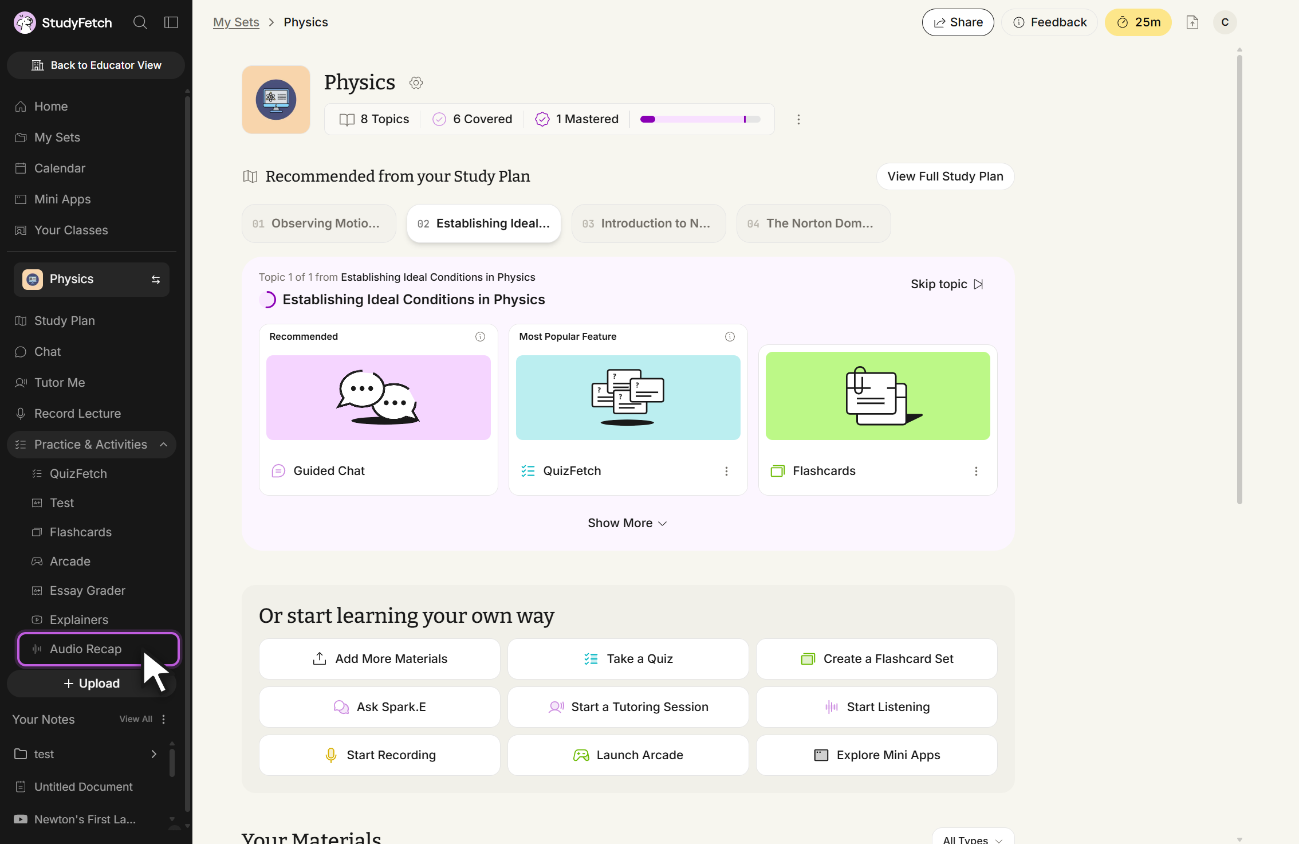Click the main page vertical scrollbar

(x=1239, y=278)
